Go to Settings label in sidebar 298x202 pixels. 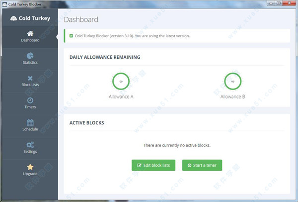(30, 152)
